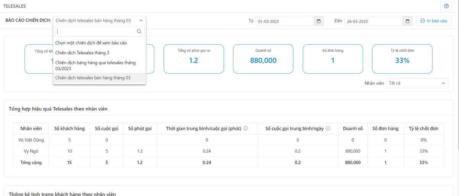
Task: Click the 'Tỷ lệ chốt đơn' 33% card
Action: tap(402, 59)
